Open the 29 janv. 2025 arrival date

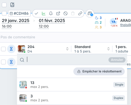pos(15,21)
